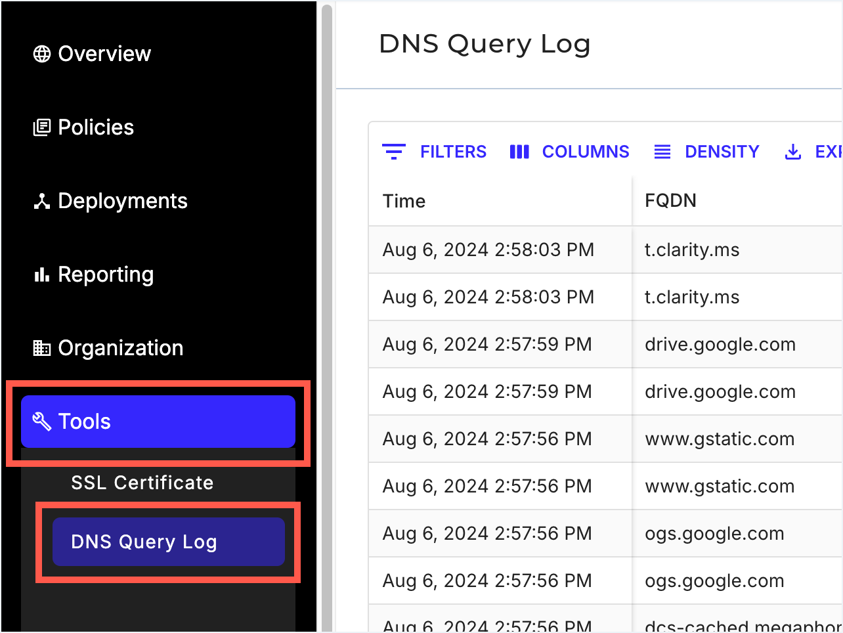Sort by the Time column header
Image resolution: width=843 pixels, height=633 pixels.
[x=404, y=201]
